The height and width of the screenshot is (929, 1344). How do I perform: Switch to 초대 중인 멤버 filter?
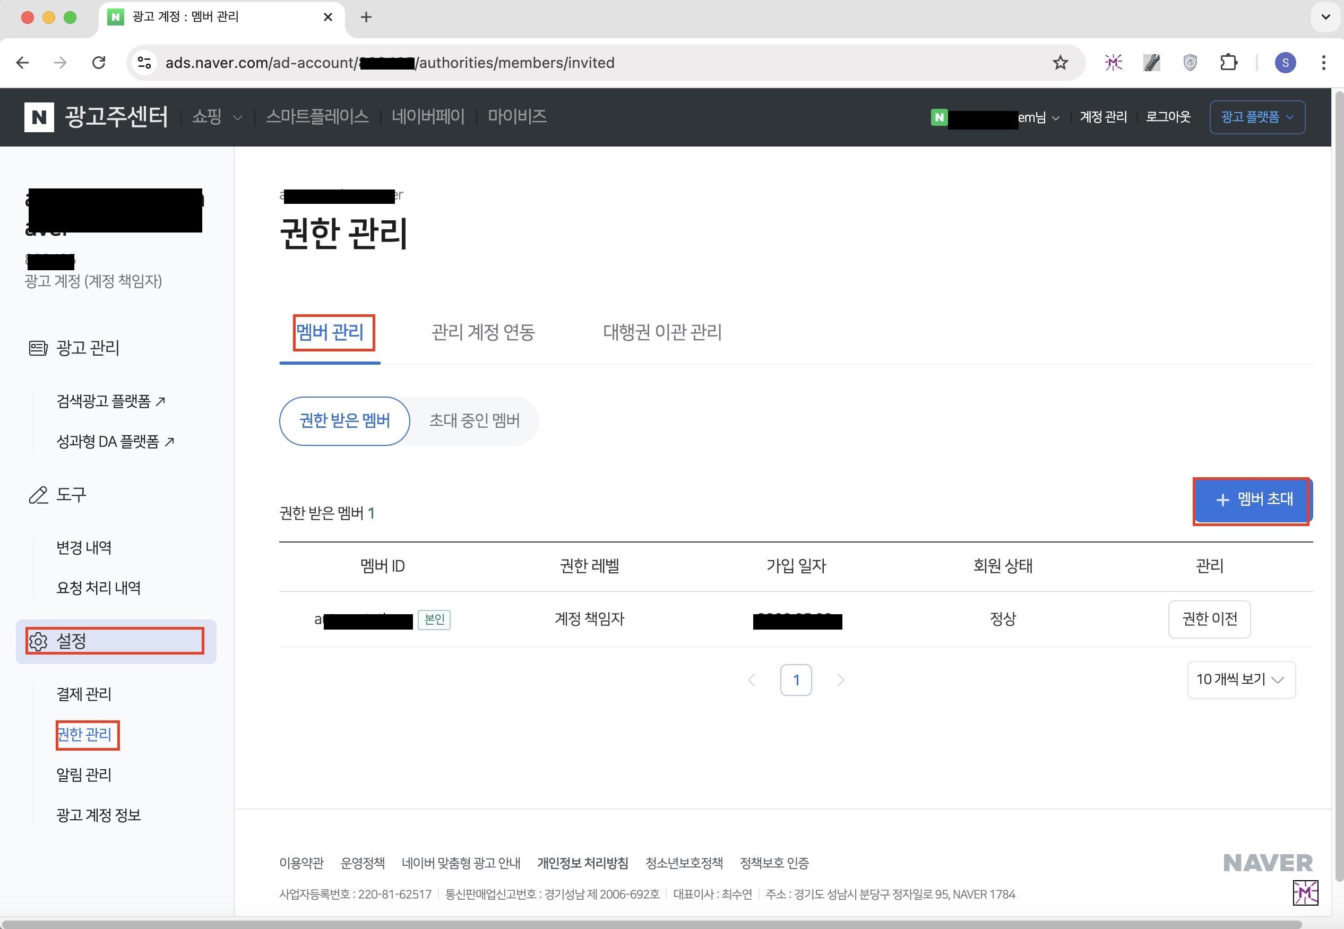pyautogui.click(x=475, y=421)
